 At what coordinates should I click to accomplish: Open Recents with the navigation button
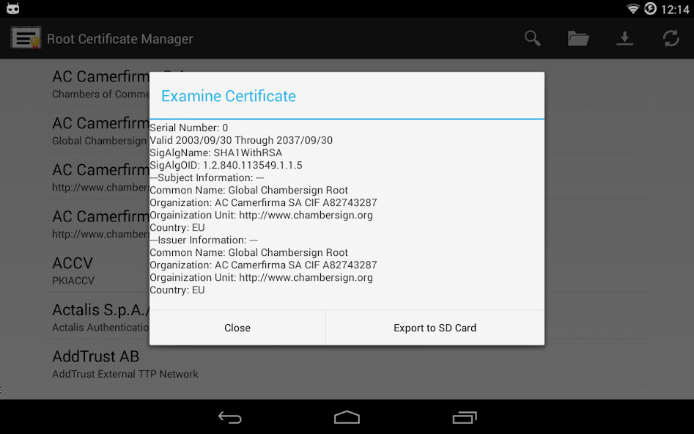pos(465,416)
